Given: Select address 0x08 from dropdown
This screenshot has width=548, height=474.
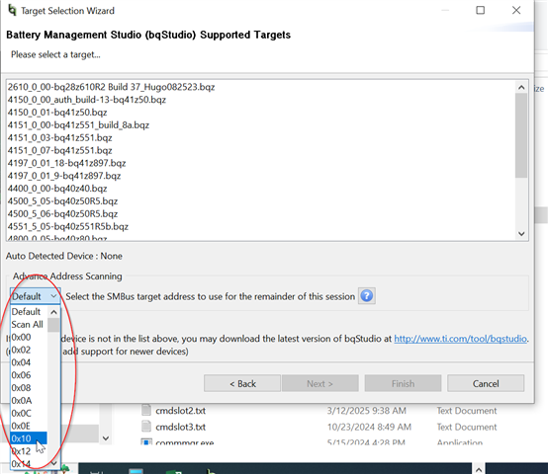Looking at the screenshot, I should 21,388.
